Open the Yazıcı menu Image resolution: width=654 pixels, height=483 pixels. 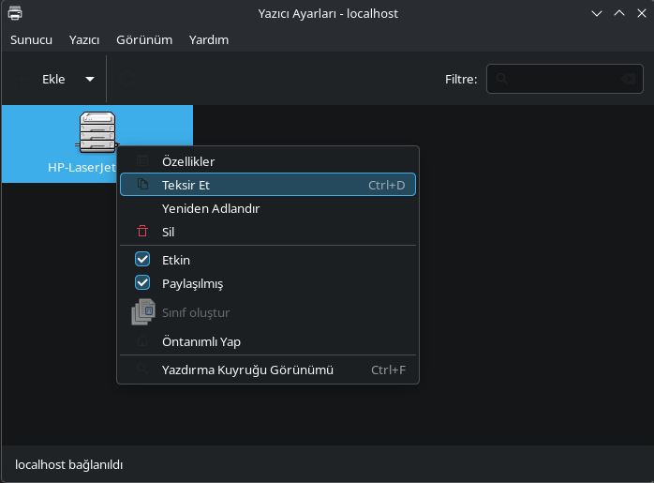(84, 40)
